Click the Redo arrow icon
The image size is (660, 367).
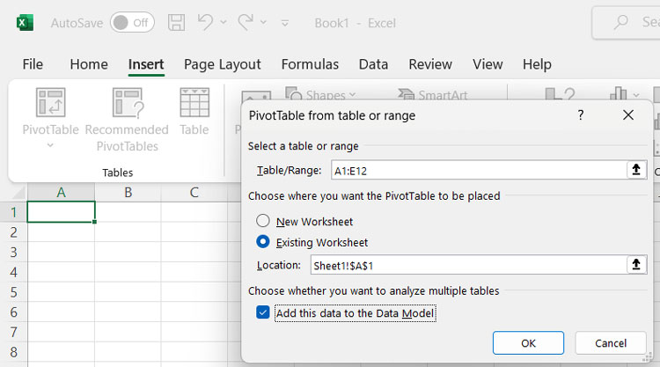click(x=246, y=23)
